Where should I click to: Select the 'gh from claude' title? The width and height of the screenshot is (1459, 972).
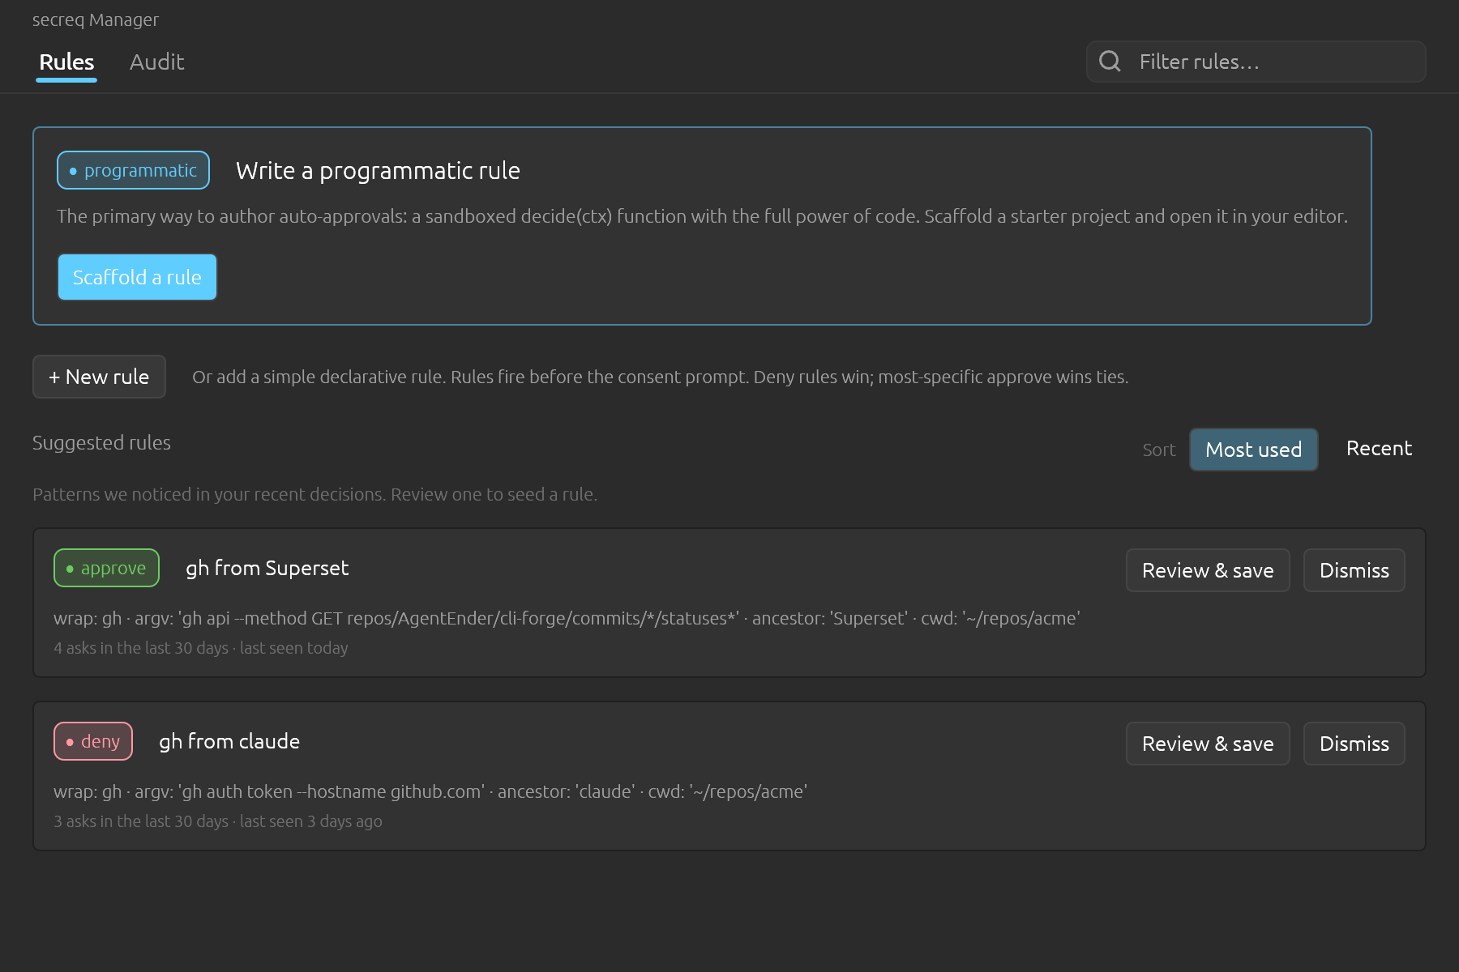[x=229, y=741]
